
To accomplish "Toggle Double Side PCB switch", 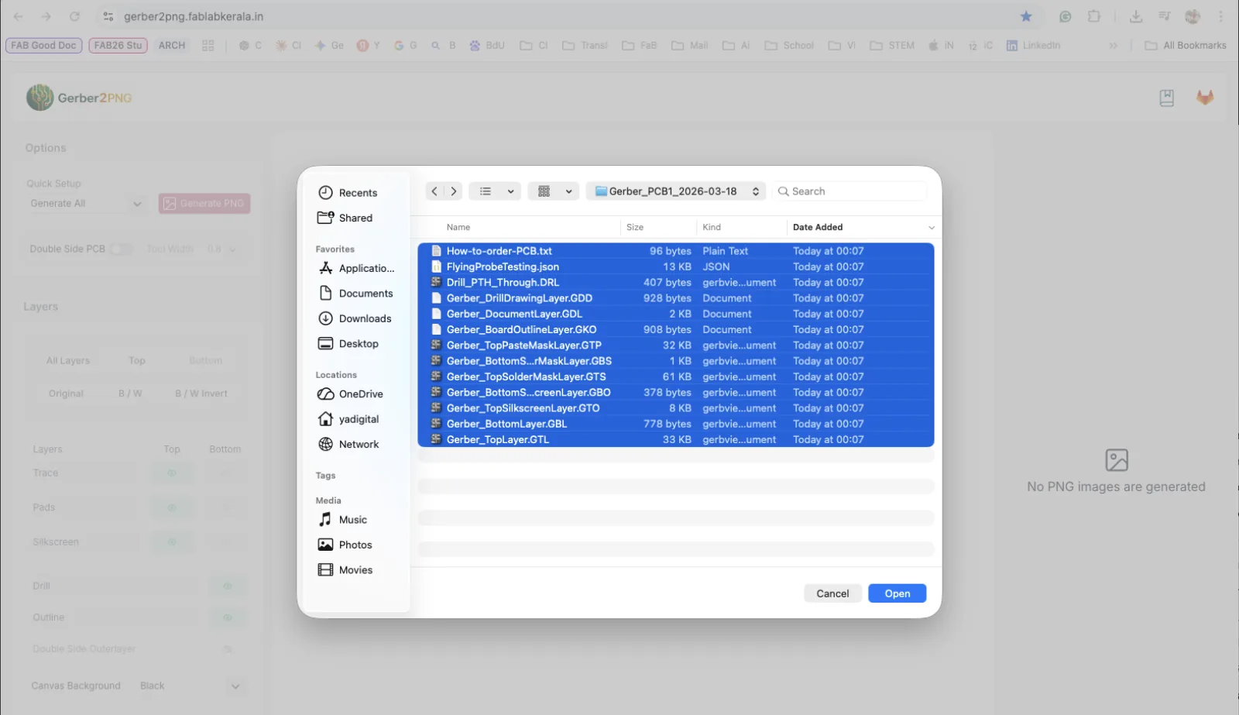I will point(121,249).
